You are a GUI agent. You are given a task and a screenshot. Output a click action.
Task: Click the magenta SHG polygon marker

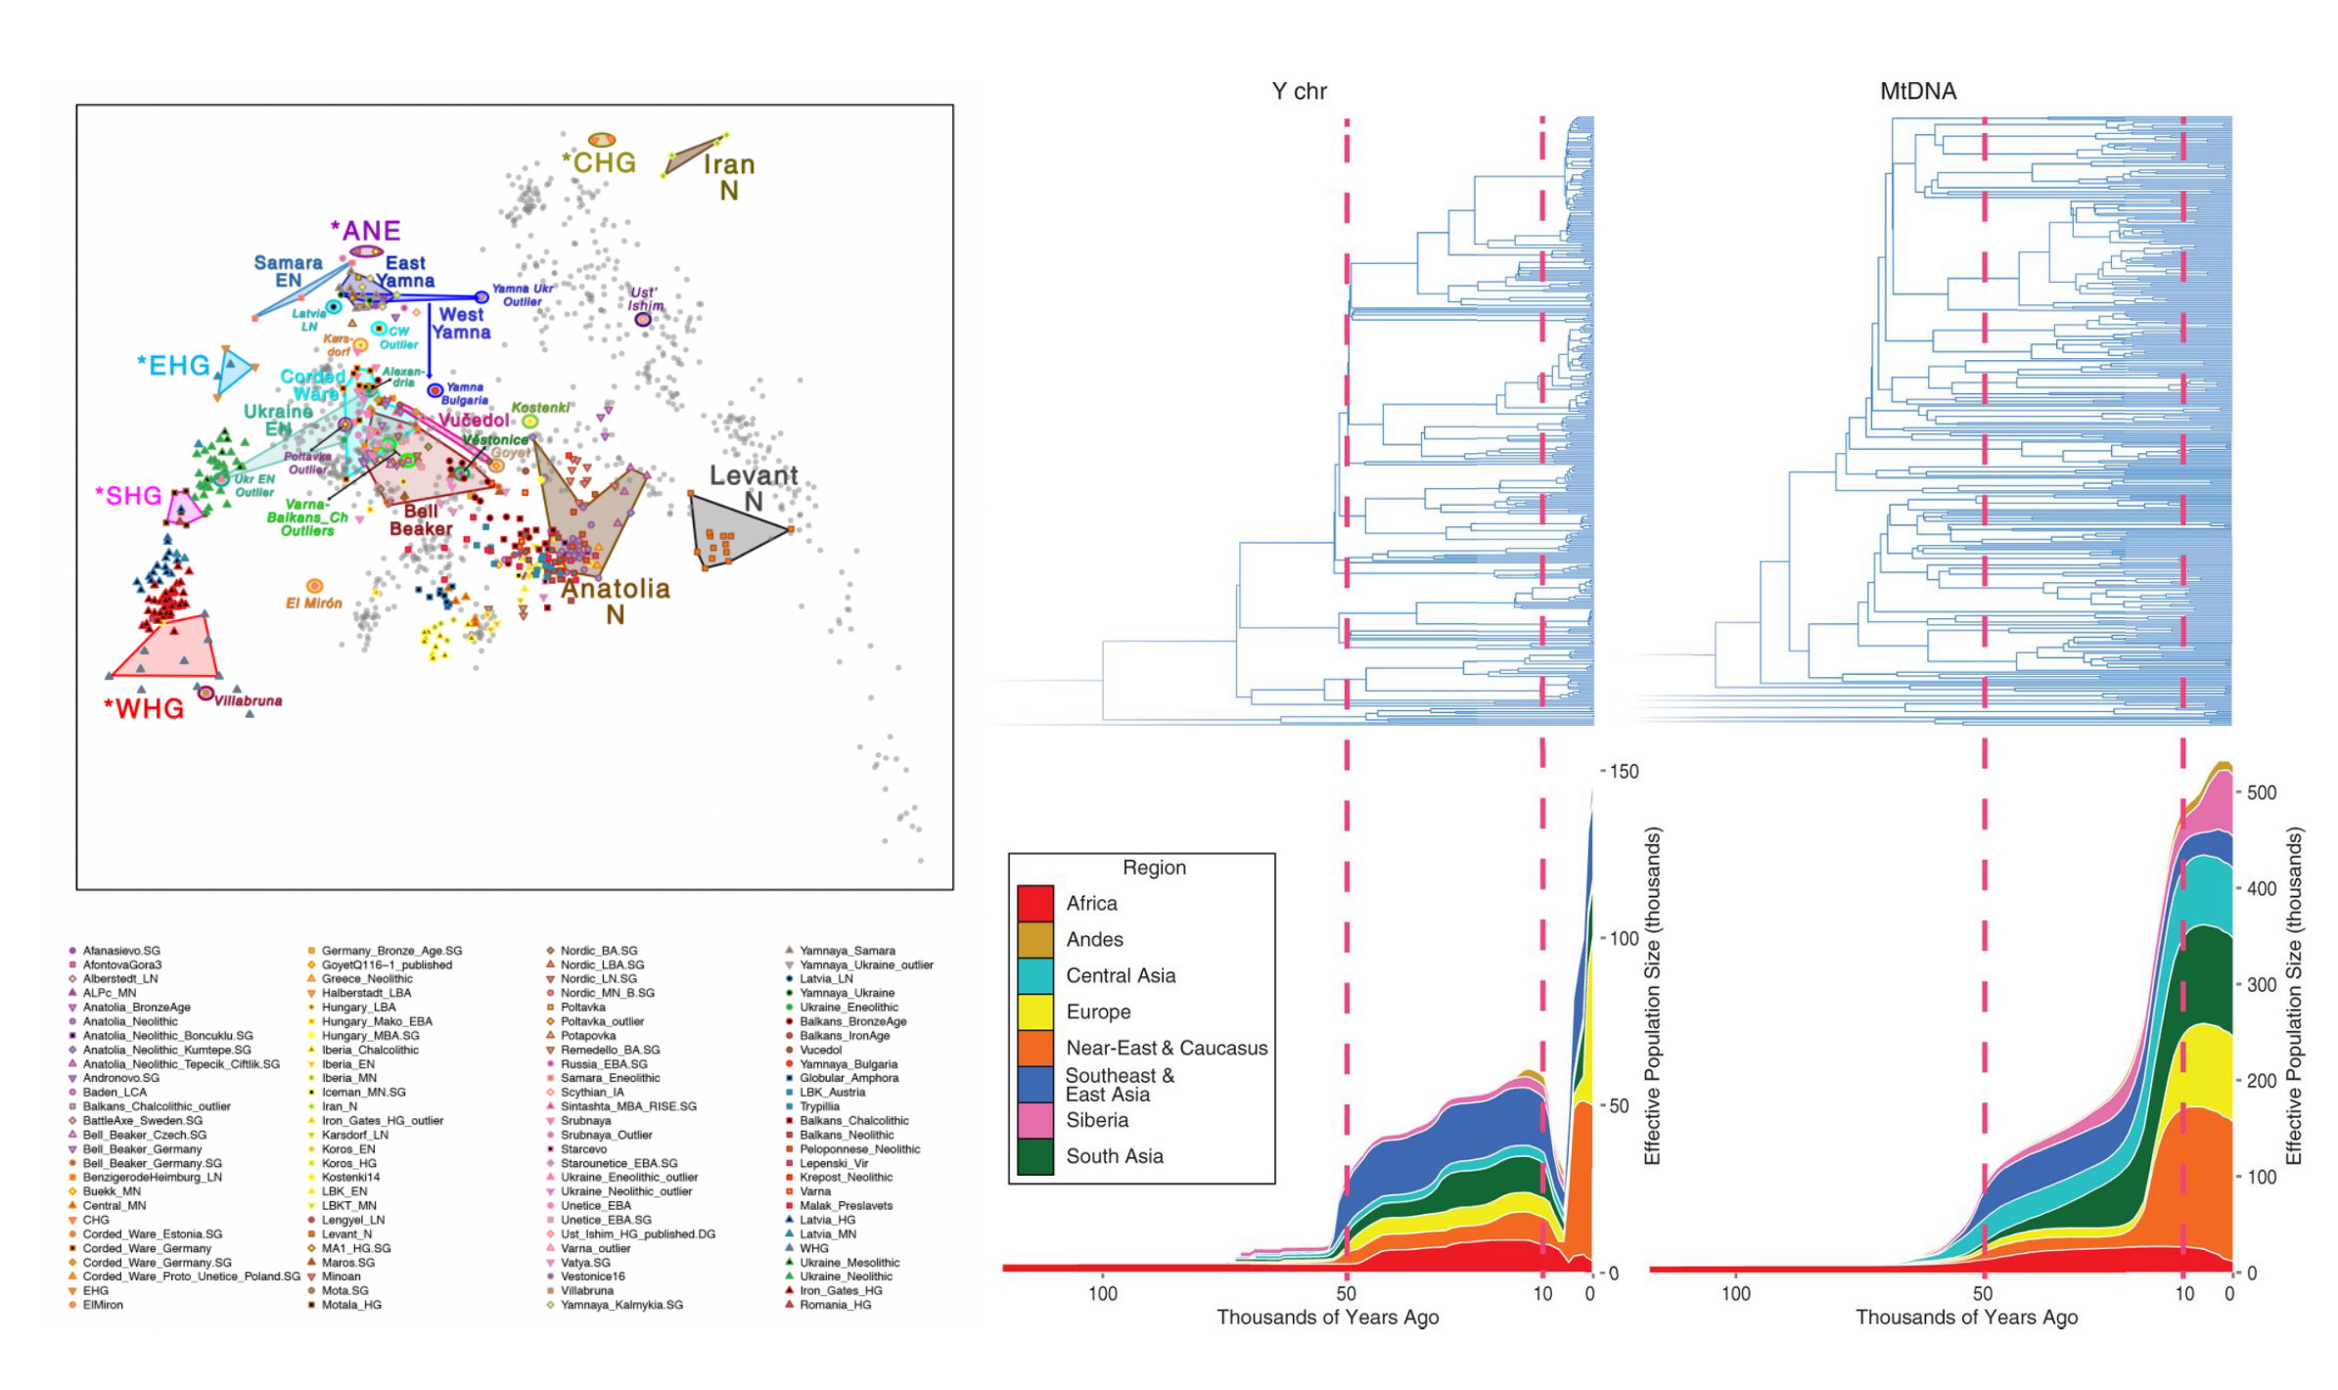click(183, 508)
